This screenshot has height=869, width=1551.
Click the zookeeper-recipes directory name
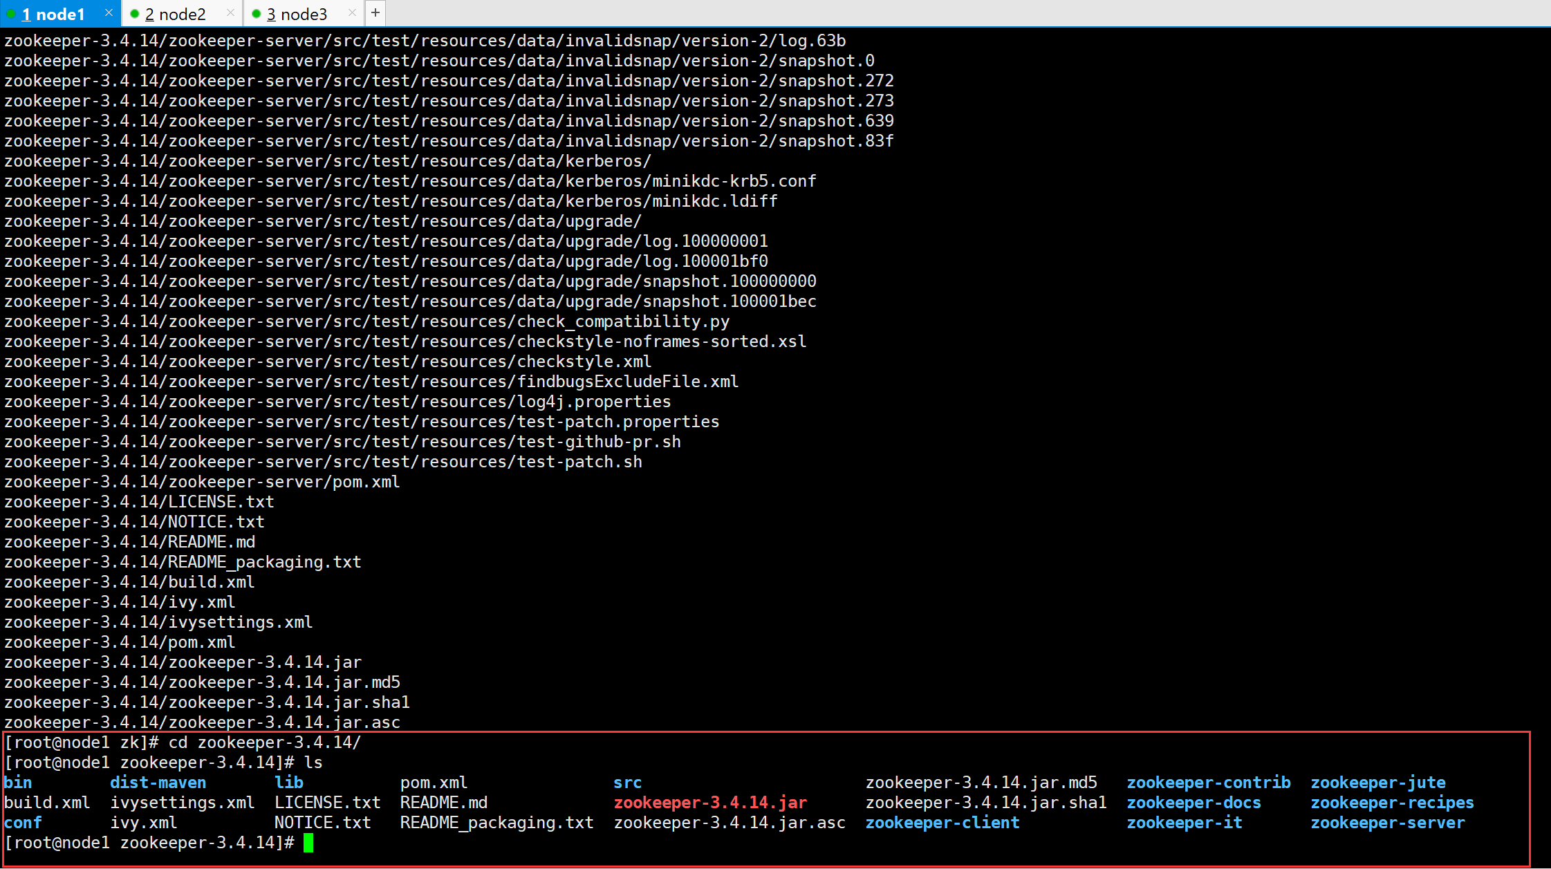[x=1392, y=803]
